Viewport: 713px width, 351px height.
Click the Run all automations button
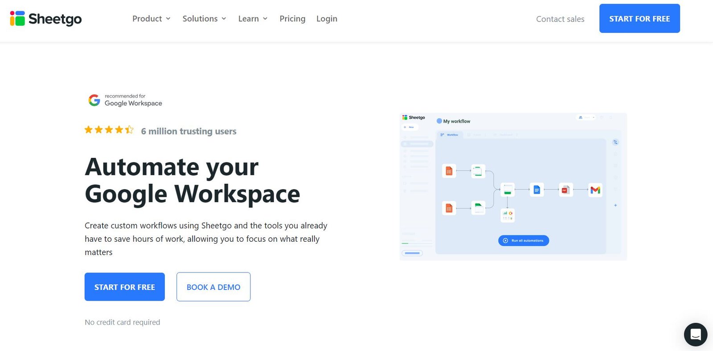tap(524, 240)
